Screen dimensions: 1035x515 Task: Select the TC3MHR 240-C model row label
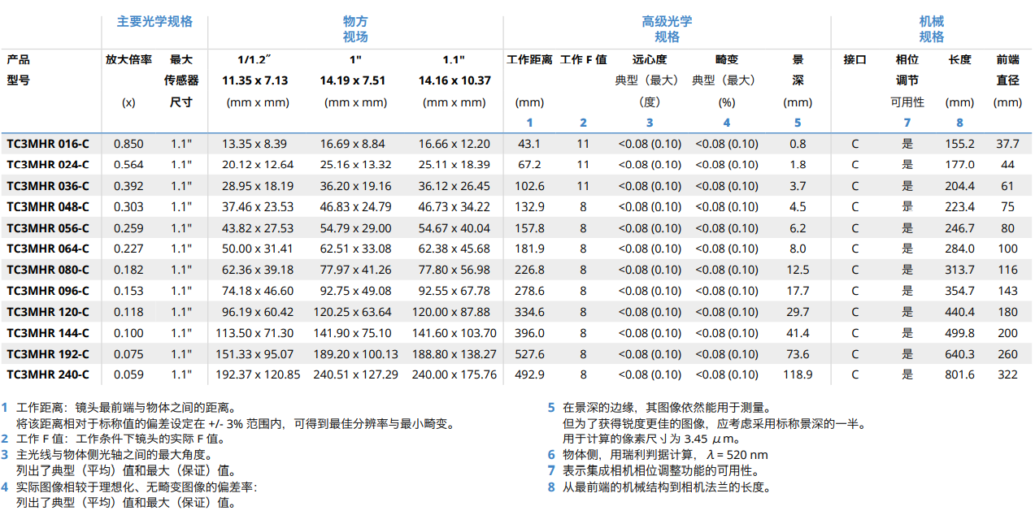tap(48, 374)
